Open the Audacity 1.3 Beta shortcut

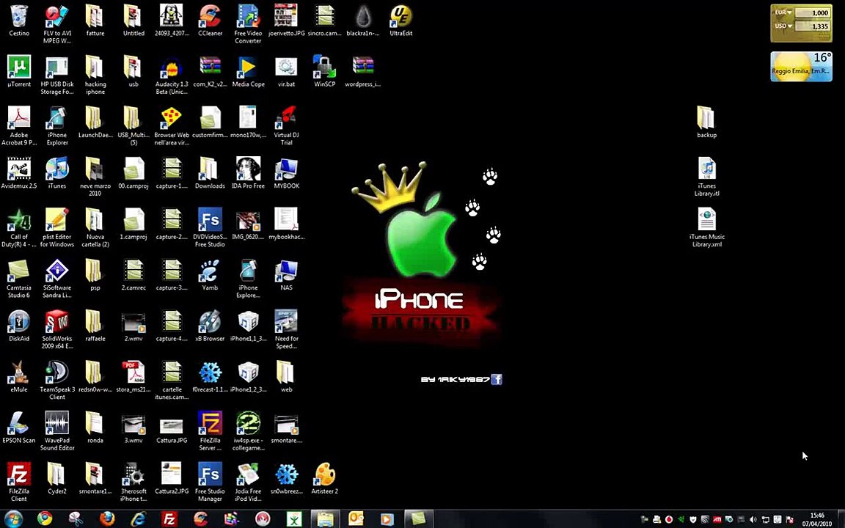coord(172,76)
